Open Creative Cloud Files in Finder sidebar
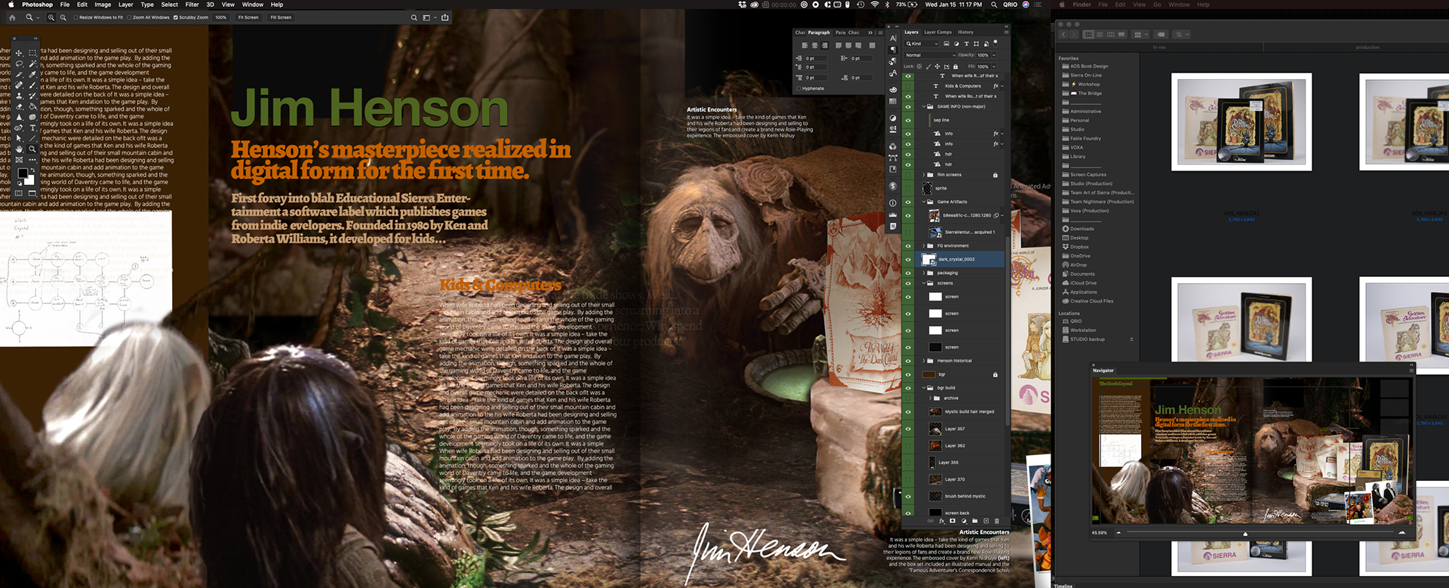Screen dimensions: 1449x588 pos(1091,301)
